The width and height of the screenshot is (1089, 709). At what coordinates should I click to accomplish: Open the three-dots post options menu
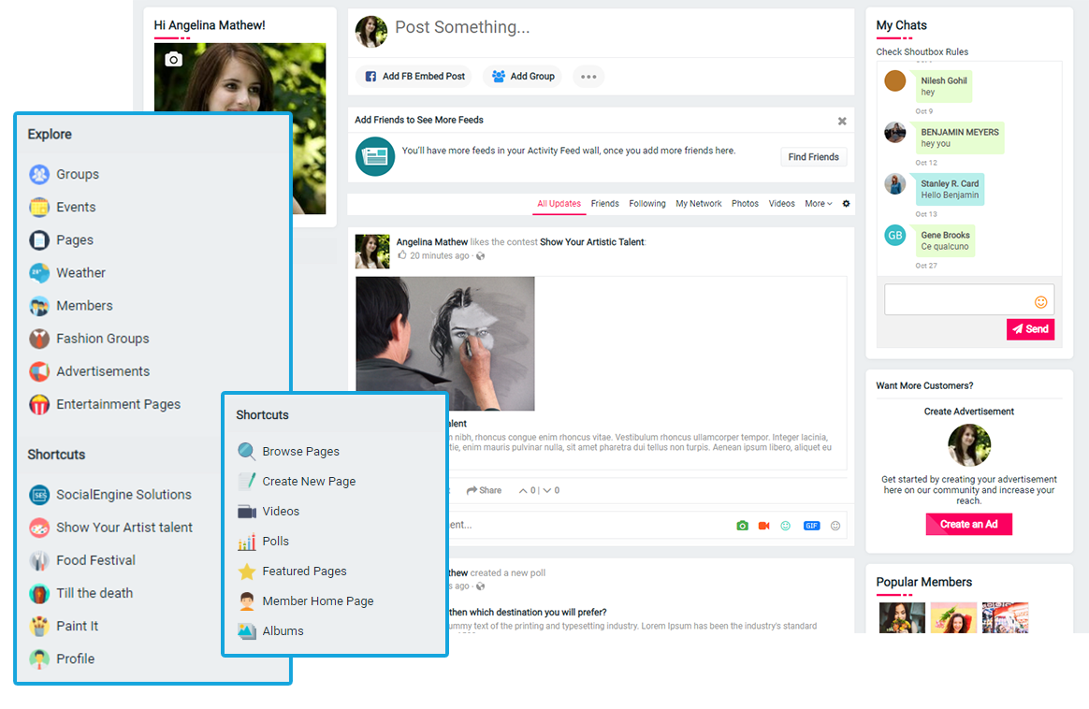point(588,77)
